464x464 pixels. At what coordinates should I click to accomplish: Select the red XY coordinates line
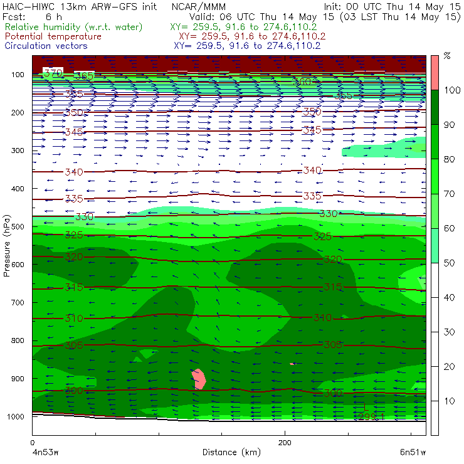[252, 36]
